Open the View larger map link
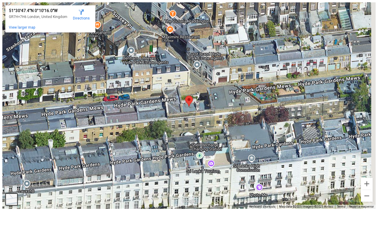The width and height of the screenshot is (378, 236). point(22,27)
